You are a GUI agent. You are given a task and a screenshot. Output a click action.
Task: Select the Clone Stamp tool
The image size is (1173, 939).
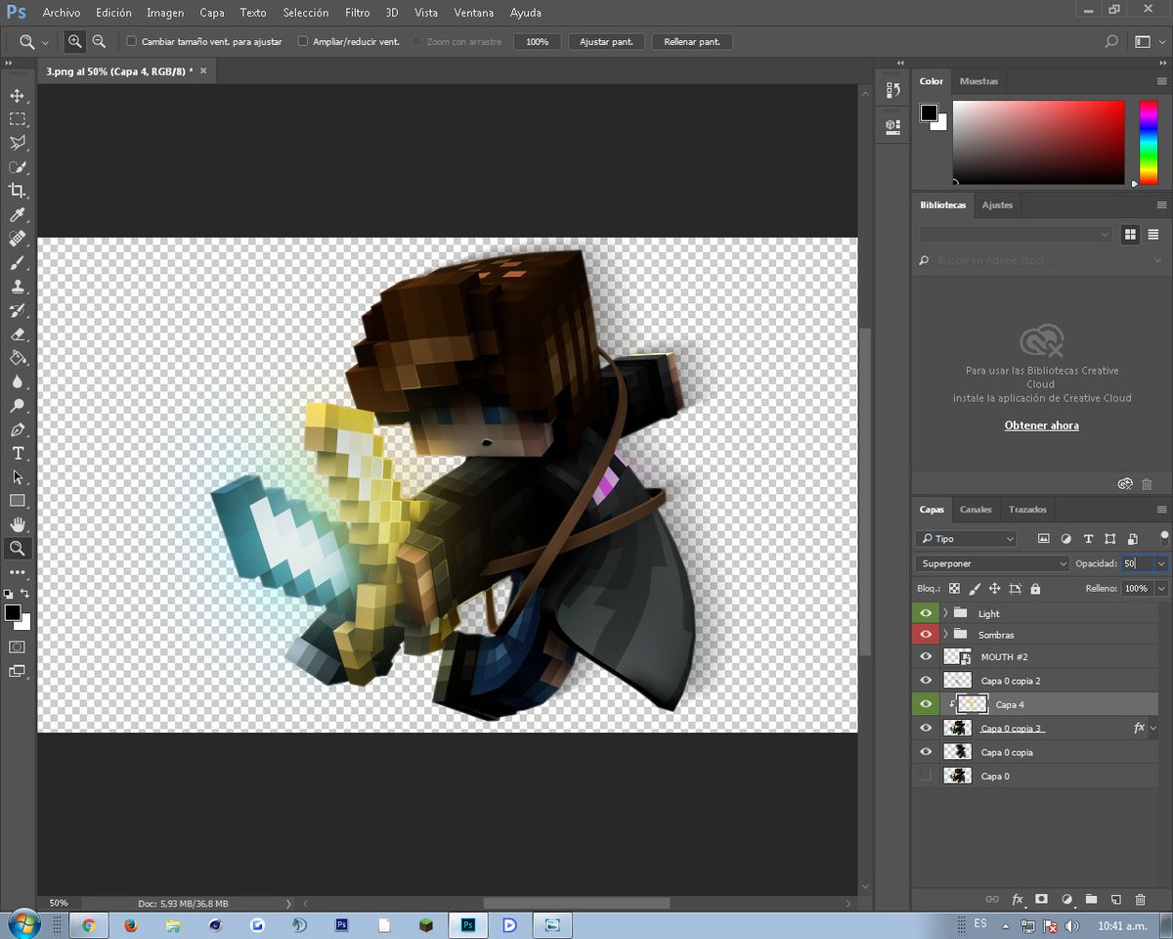point(18,287)
